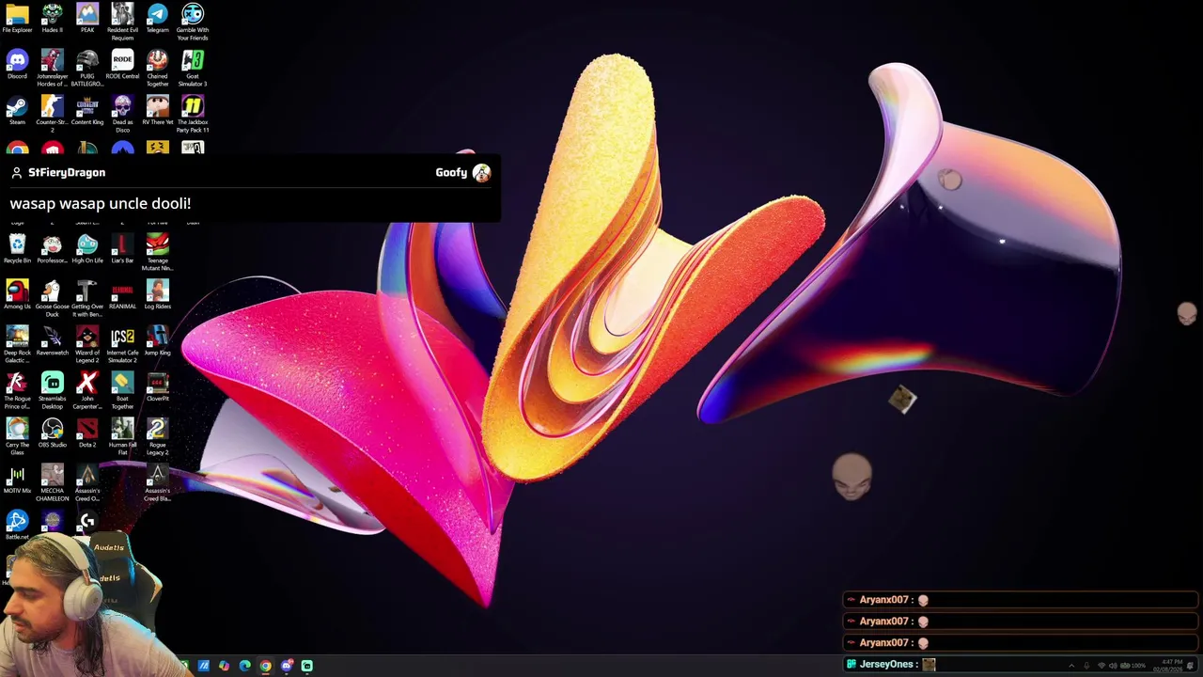
Task: Open Assassin's Creed Bla... shortcut
Action: [x=157, y=483]
